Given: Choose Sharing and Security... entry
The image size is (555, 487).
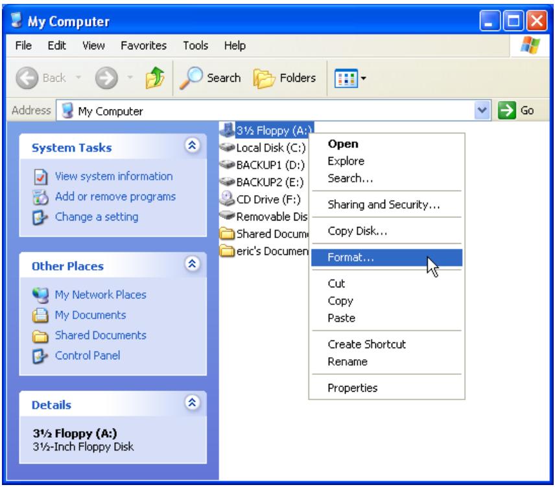Looking at the screenshot, I should coord(386,204).
